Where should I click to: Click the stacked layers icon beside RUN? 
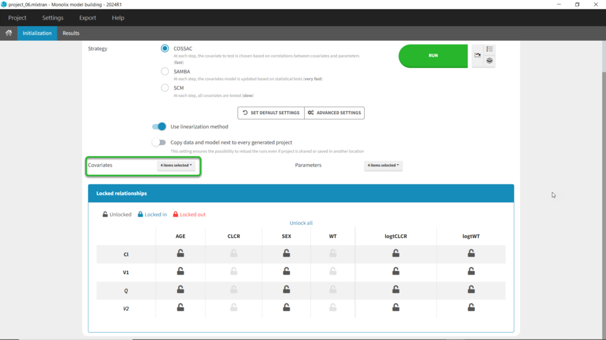(489, 61)
